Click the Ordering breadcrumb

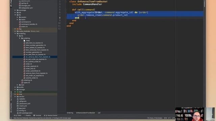[x=70, y=113]
